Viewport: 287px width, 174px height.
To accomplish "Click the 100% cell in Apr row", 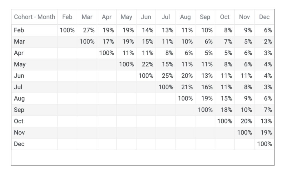I will (x=107, y=53).
